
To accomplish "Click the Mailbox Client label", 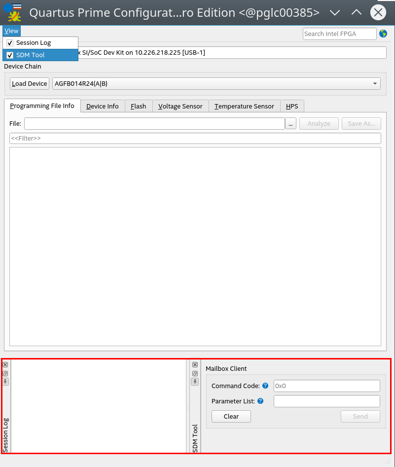I will click(x=226, y=369).
